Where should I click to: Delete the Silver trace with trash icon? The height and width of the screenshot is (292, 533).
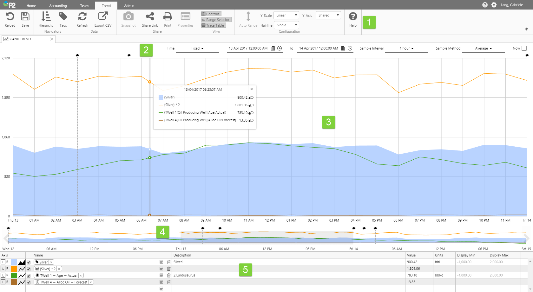(x=169, y=262)
